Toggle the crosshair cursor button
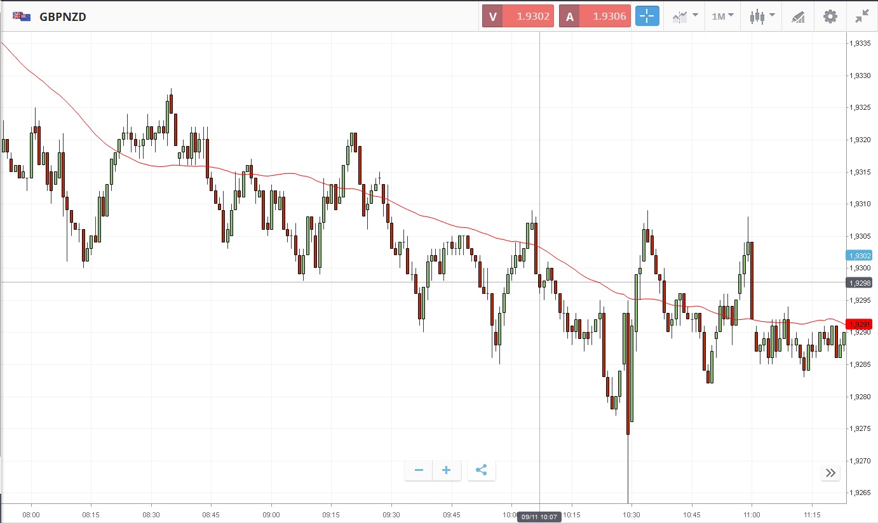Screen dimensions: 878x523 pos(647,17)
